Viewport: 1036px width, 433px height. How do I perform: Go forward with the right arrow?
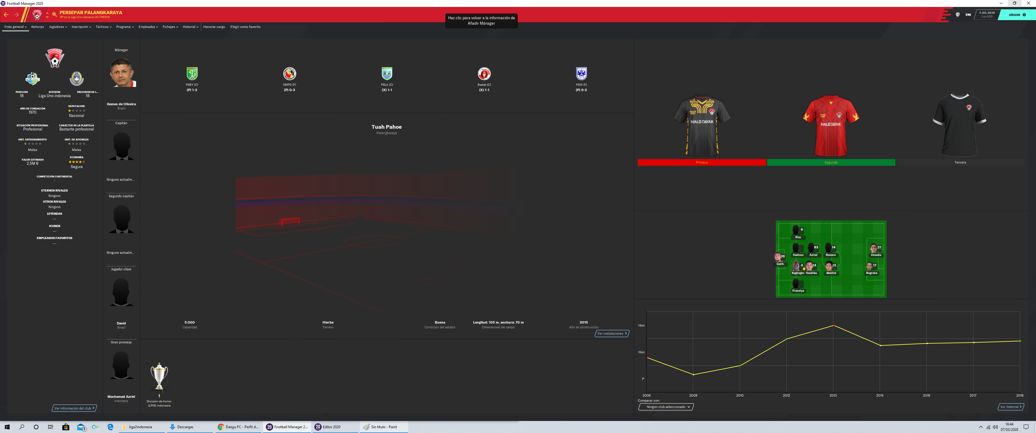point(17,15)
